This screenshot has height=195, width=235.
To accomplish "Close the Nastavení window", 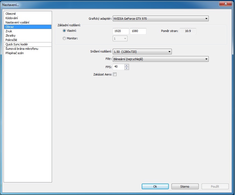I will coord(225,4).
